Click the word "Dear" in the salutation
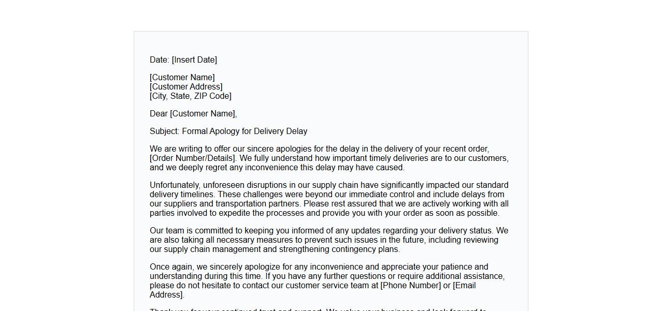The width and height of the screenshot is (662, 311). pyautogui.click(x=159, y=114)
